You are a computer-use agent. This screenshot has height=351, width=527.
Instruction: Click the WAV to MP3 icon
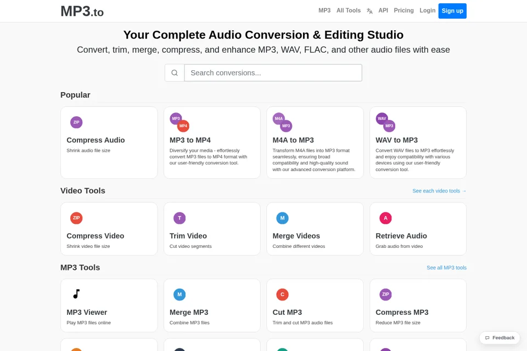coord(385,122)
